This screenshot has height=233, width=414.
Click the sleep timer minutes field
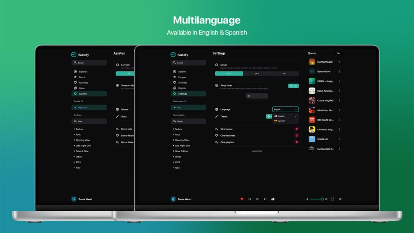257,96
